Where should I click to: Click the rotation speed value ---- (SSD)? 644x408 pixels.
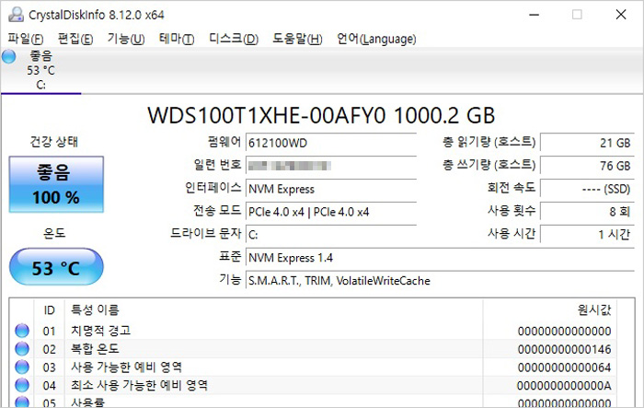coord(587,189)
